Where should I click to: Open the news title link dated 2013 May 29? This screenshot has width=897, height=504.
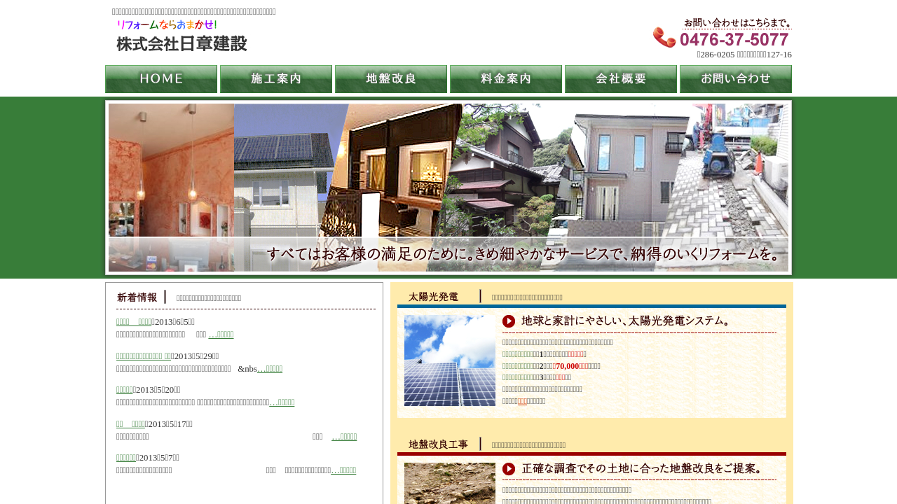[x=144, y=356]
